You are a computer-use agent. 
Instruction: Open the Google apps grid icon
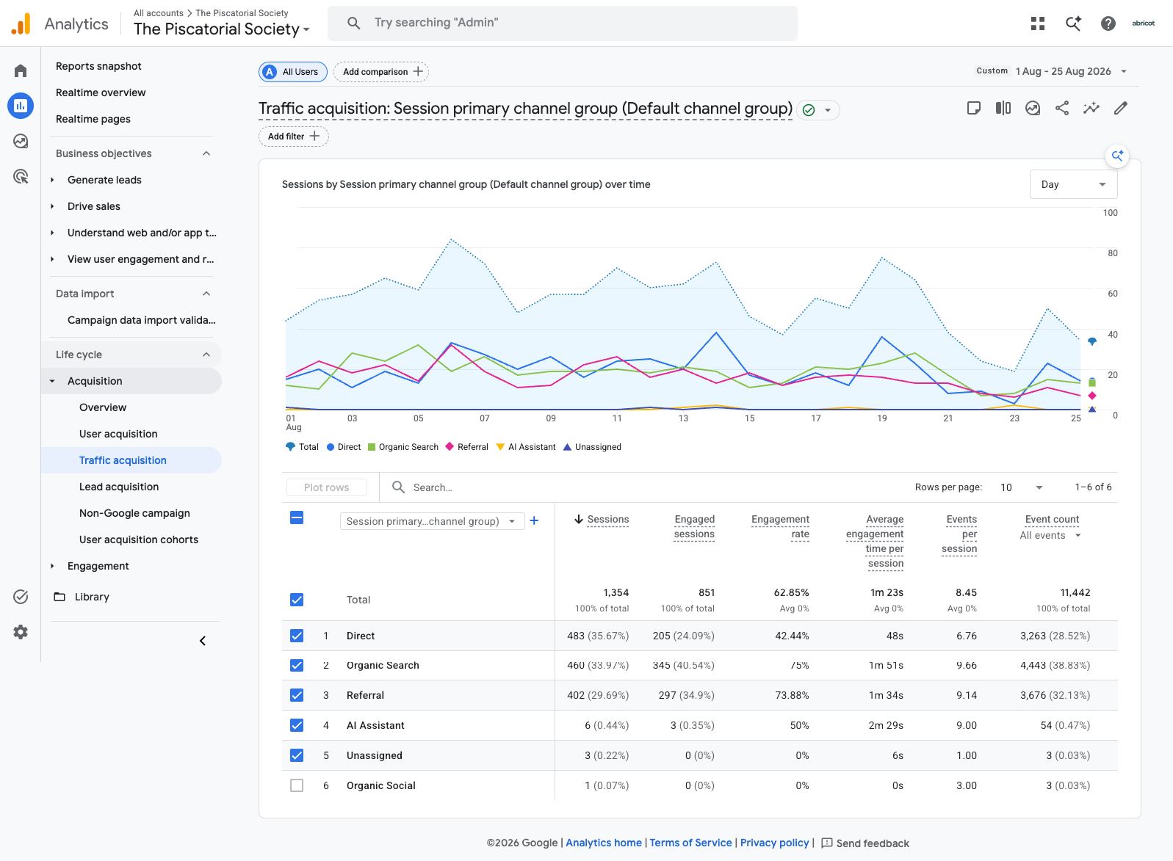[1038, 23]
